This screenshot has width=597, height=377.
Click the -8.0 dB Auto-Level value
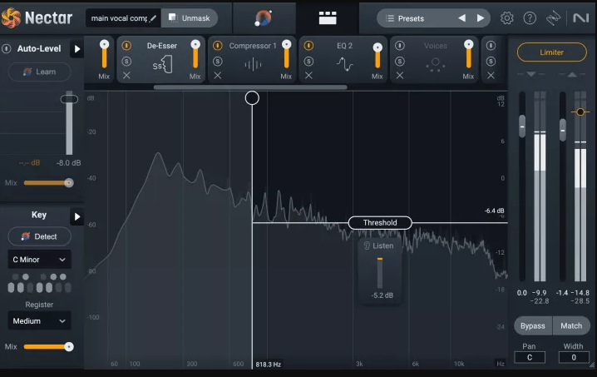point(68,163)
